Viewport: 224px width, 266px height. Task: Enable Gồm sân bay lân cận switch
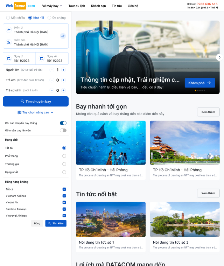point(63,131)
